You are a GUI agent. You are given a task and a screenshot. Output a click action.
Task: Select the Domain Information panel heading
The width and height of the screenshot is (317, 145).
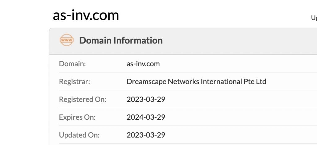click(121, 40)
